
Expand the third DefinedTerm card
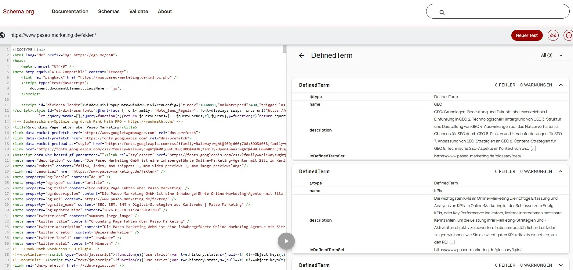[561, 265]
